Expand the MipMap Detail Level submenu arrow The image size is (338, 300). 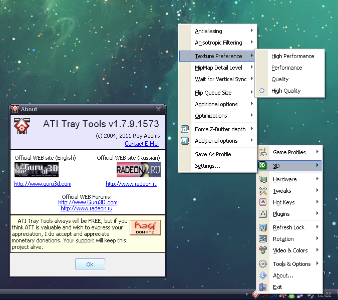click(x=251, y=67)
